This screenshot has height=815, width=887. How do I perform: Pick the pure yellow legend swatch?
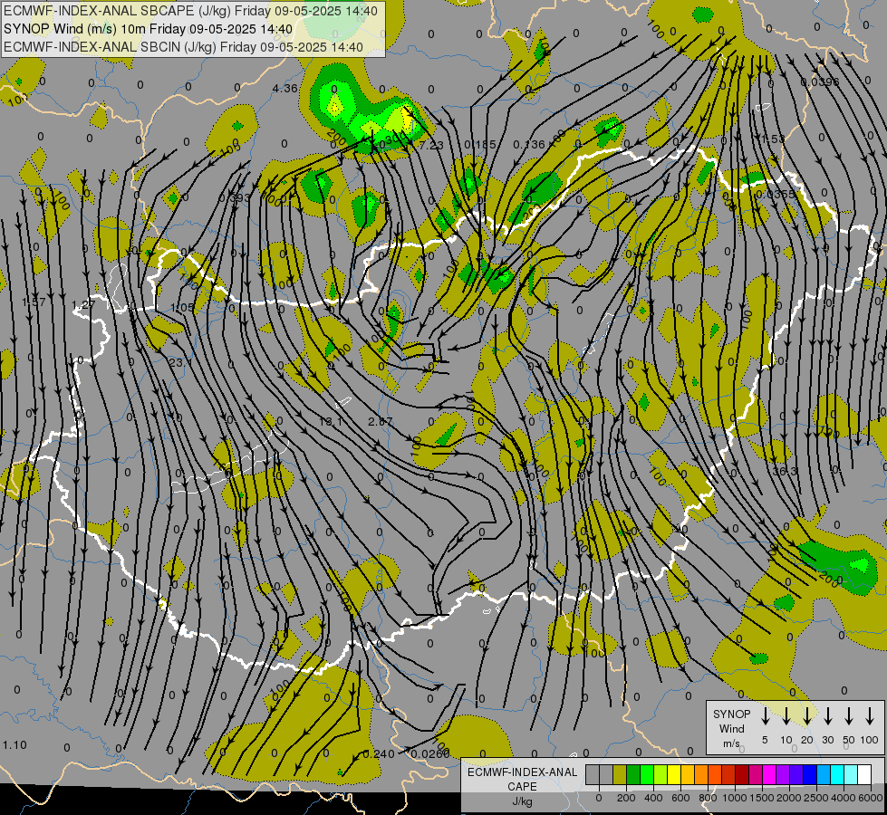pyautogui.click(x=674, y=774)
